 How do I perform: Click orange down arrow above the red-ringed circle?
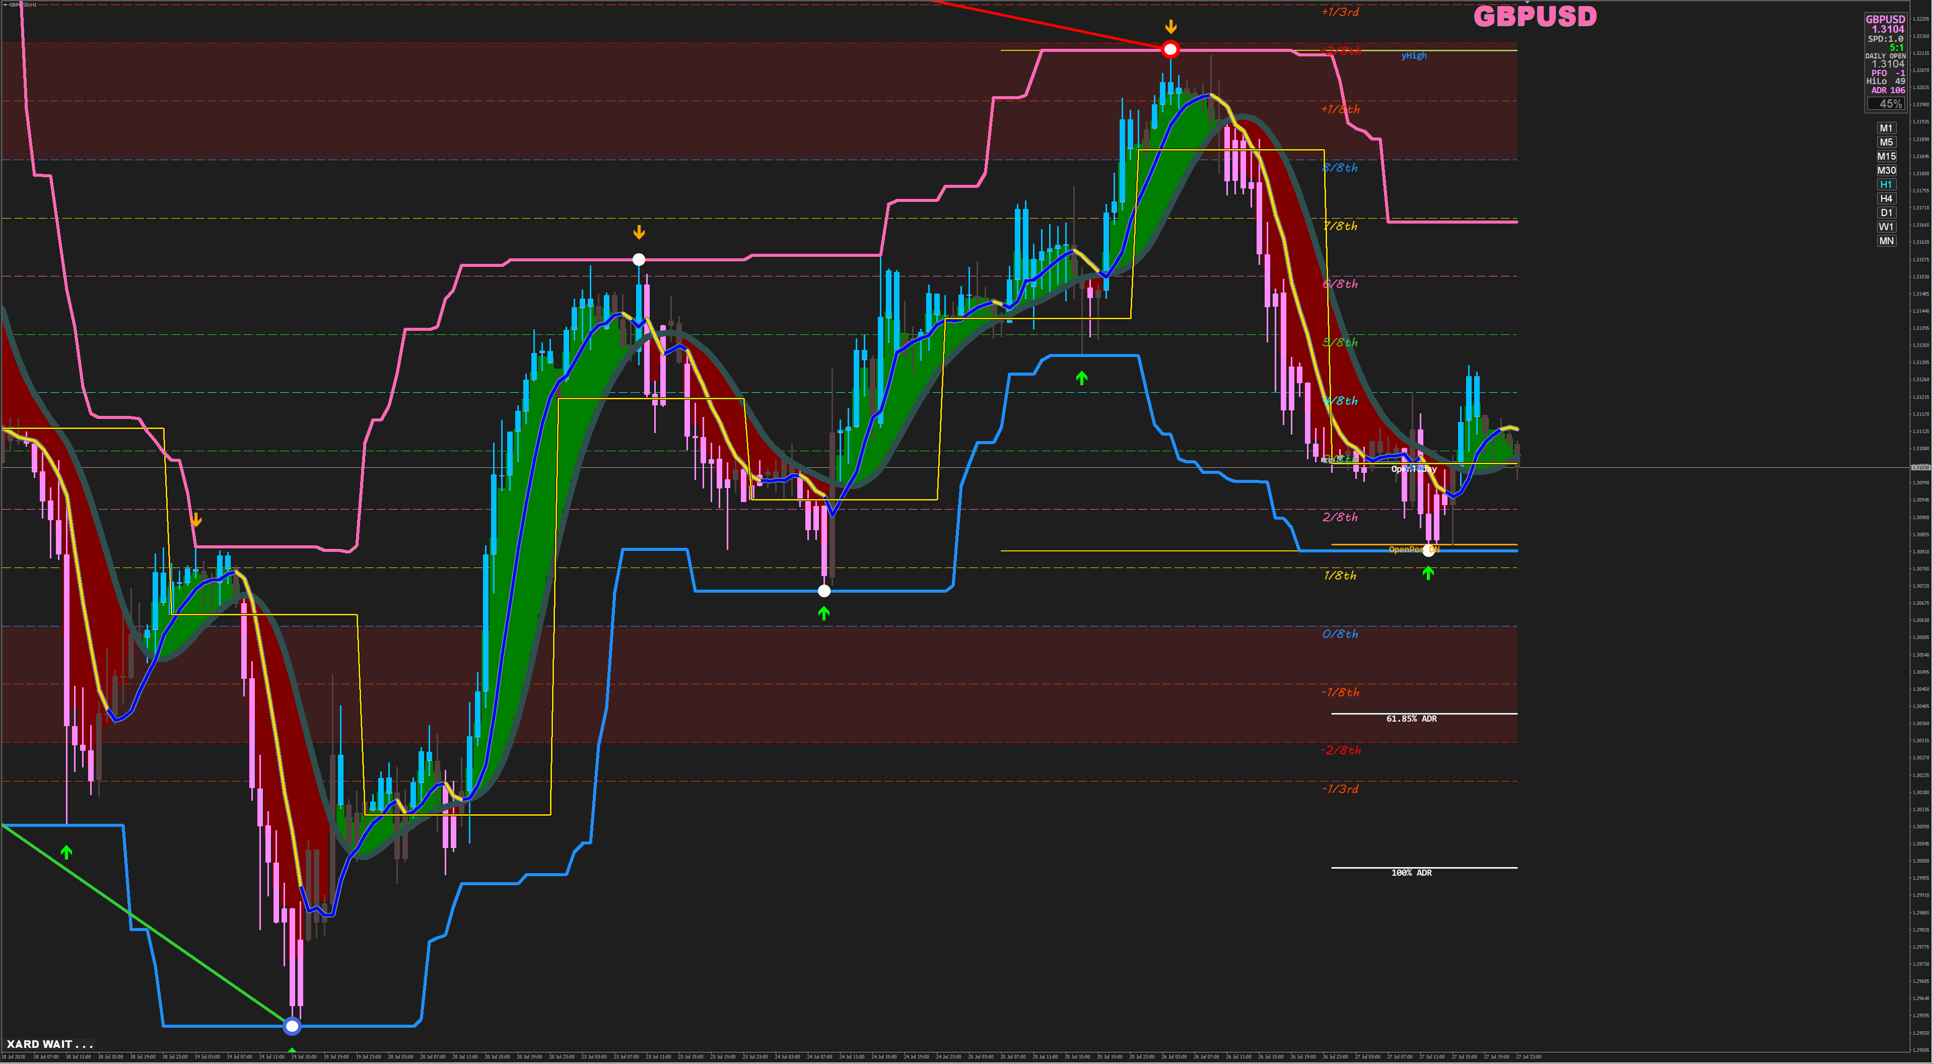click(x=1170, y=28)
